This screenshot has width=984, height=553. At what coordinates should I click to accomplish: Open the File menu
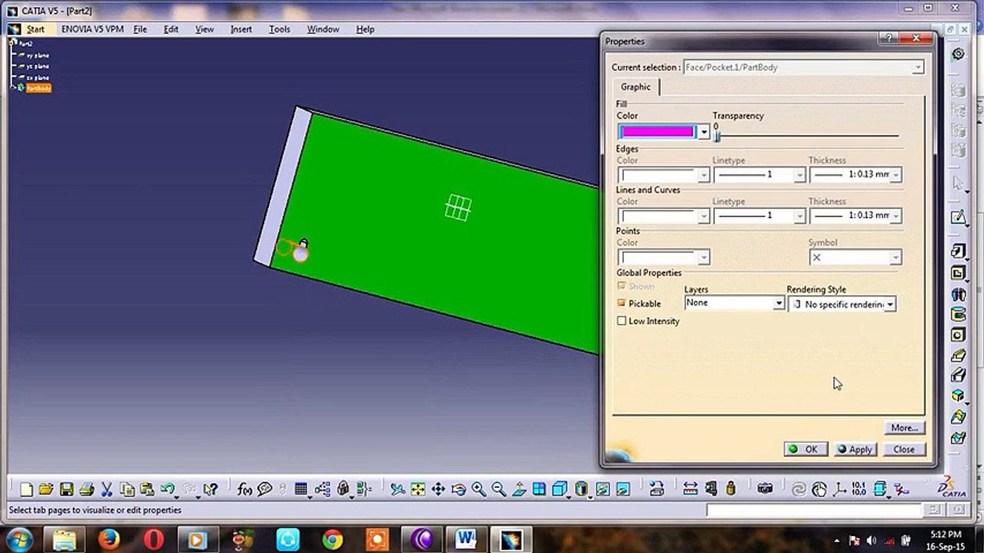pos(140,29)
